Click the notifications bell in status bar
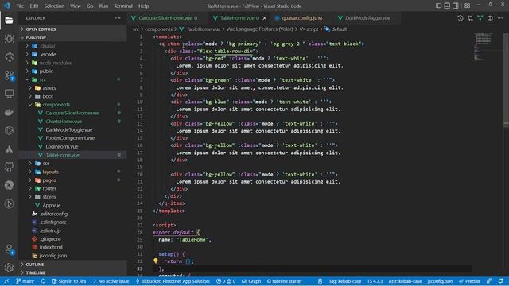Viewport: 509px width, 286px height. click(500, 281)
